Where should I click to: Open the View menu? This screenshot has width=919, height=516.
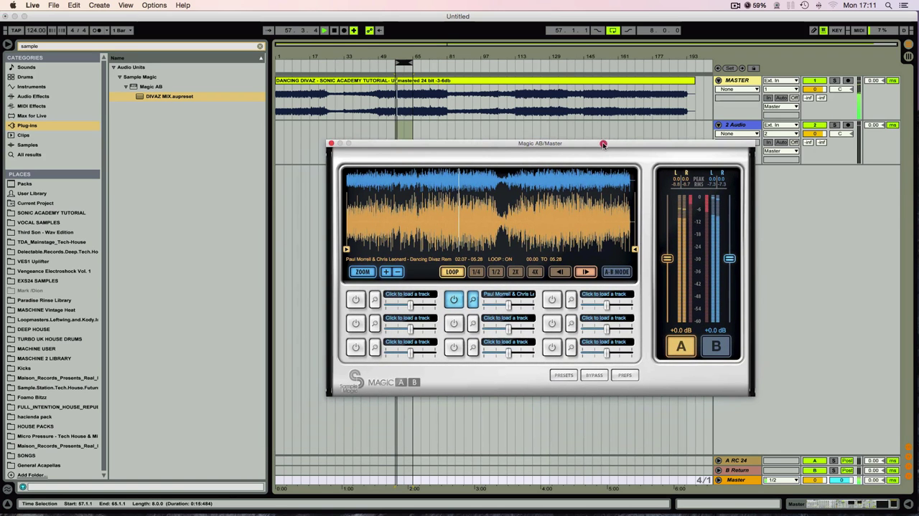click(x=126, y=5)
